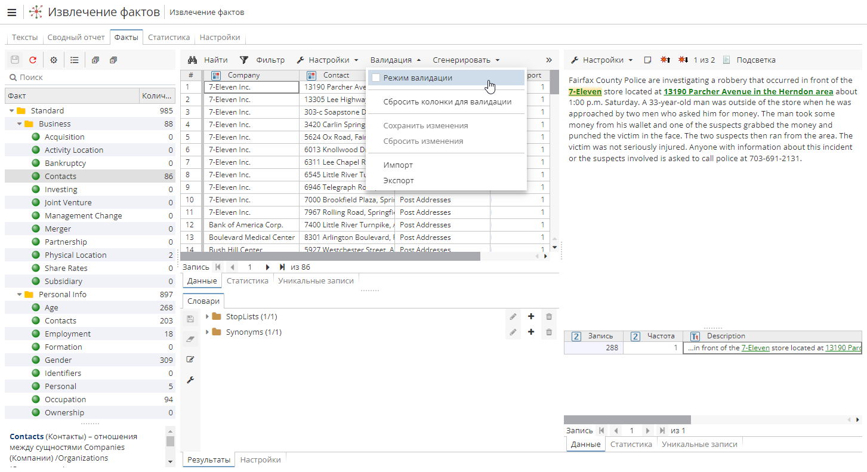Click the wrench icon in Словари sidebar

[x=190, y=380]
